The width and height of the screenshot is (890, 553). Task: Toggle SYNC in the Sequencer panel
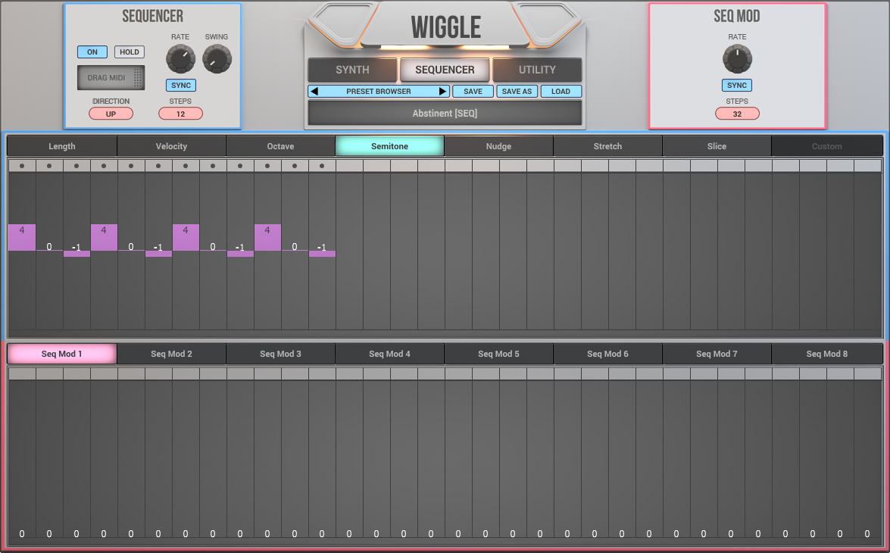[181, 85]
